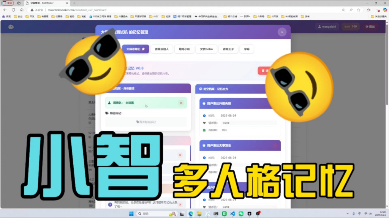Close the 记忆管理 dialog
Screen dimensions: 389x218
(x=282, y=32)
